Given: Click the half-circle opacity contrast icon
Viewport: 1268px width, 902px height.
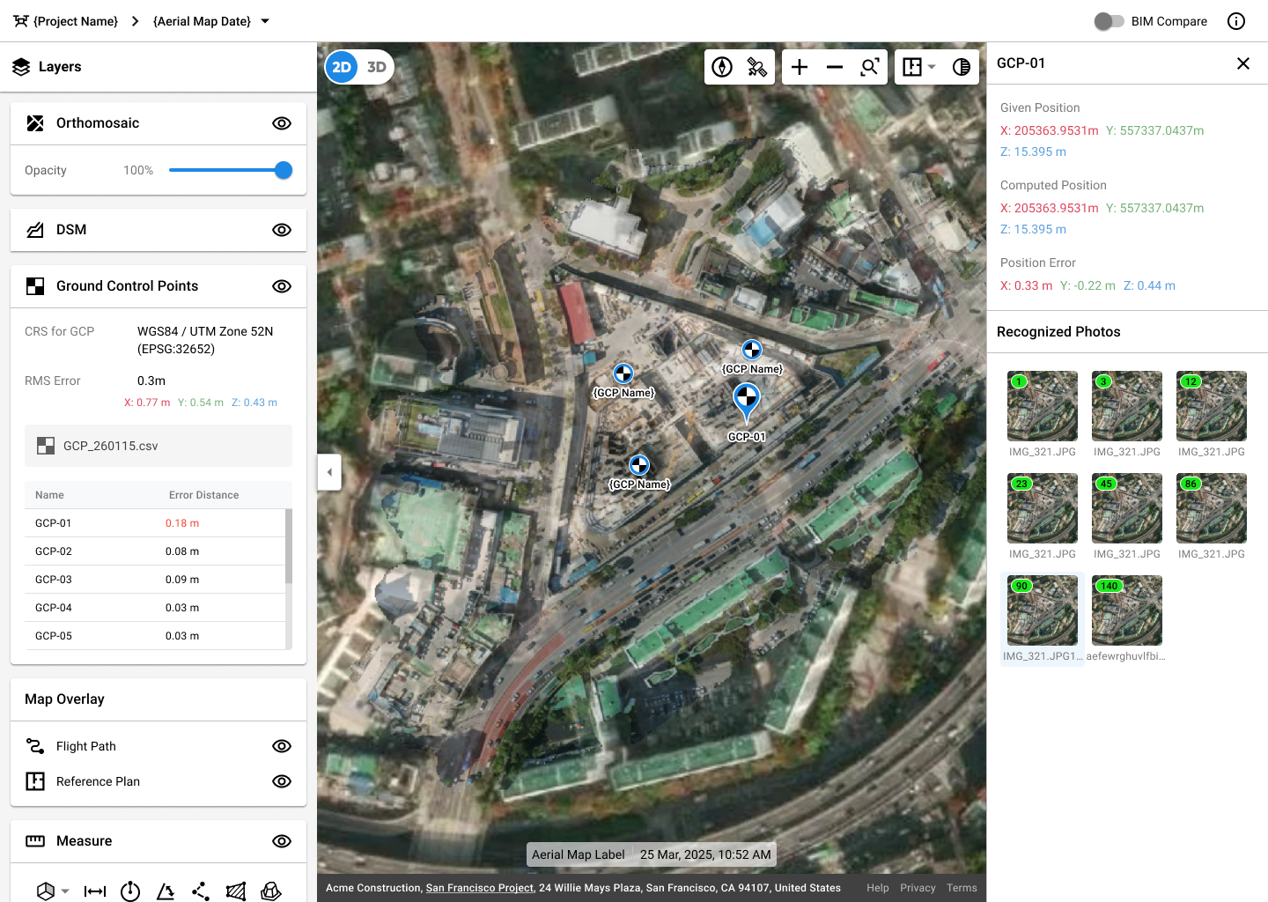Looking at the screenshot, I should click(x=962, y=67).
